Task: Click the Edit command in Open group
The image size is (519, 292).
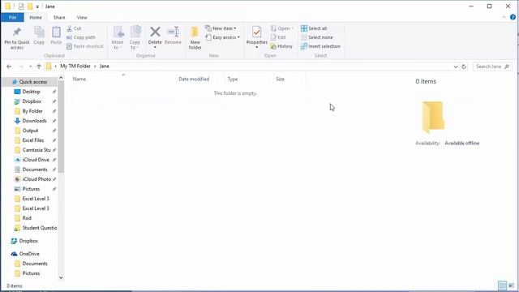Action: pos(278,37)
